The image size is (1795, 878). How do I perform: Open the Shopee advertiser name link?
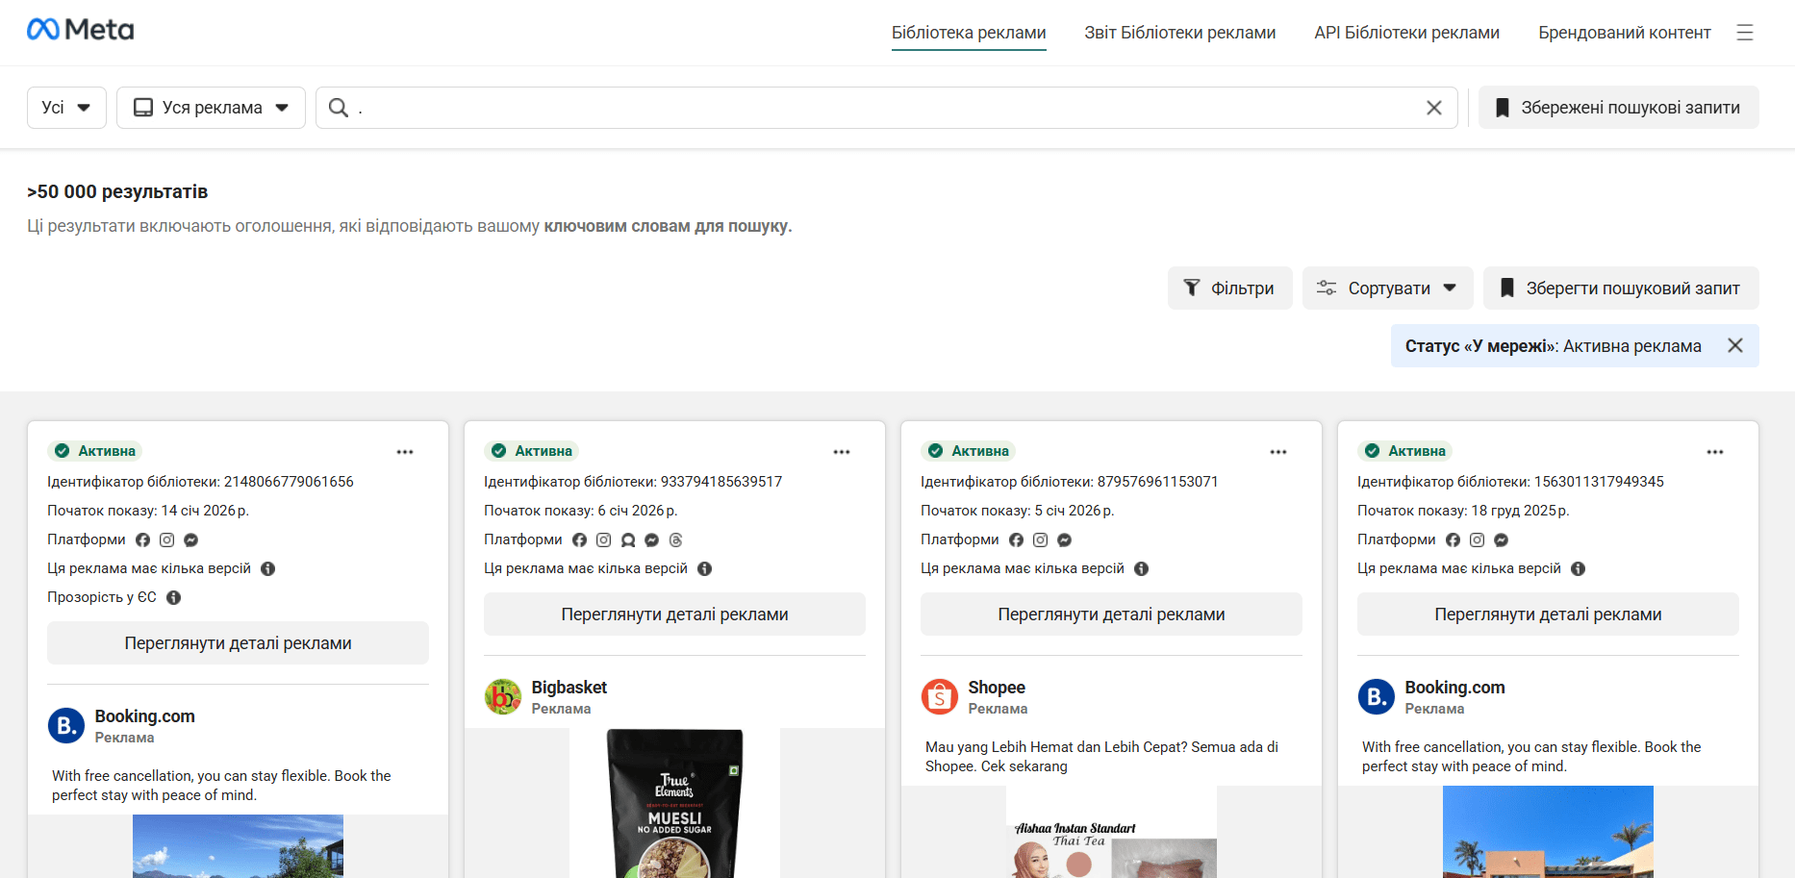(997, 688)
